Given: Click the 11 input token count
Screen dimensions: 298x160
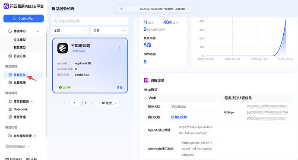Looking at the screenshot, I should [x=146, y=22].
